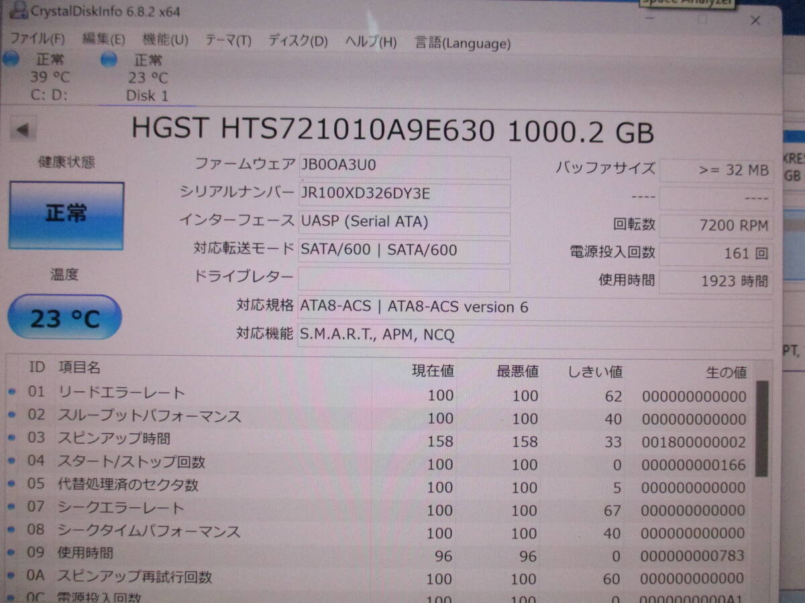Select the シークタイムパフォーマンス row
The height and width of the screenshot is (603, 805).
tap(379, 532)
